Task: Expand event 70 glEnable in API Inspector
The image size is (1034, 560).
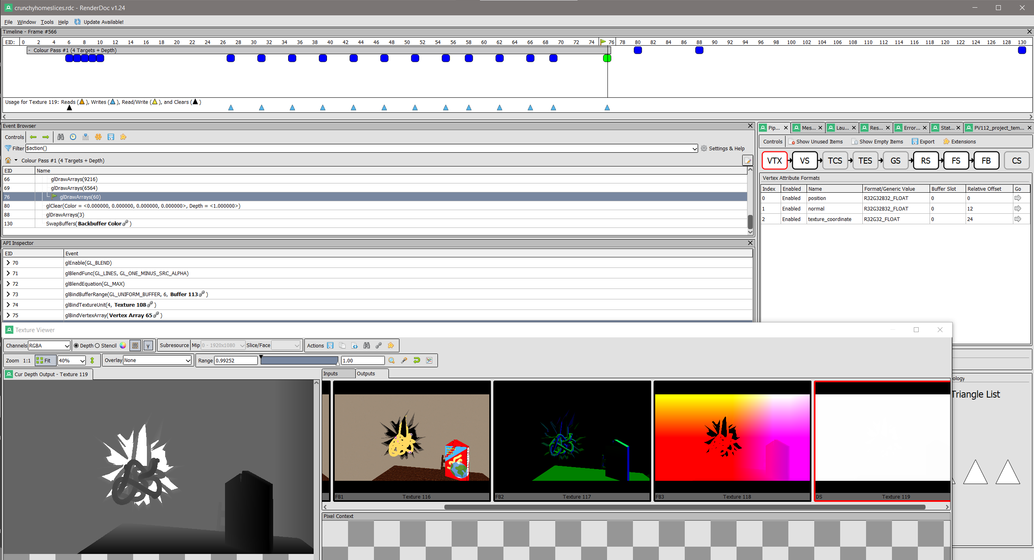Action: pyautogui.click(x=8, y=263)
